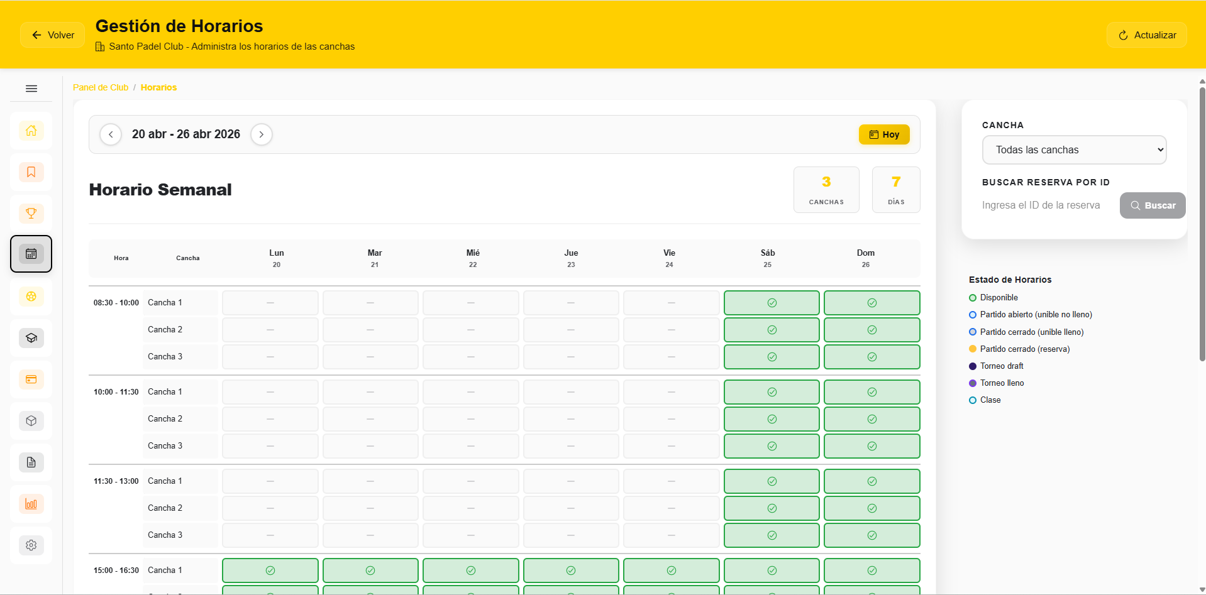Screen dimensions: 1206x595
Task: Advance to next week with right chevron
Action: click(x=262, y=134)
